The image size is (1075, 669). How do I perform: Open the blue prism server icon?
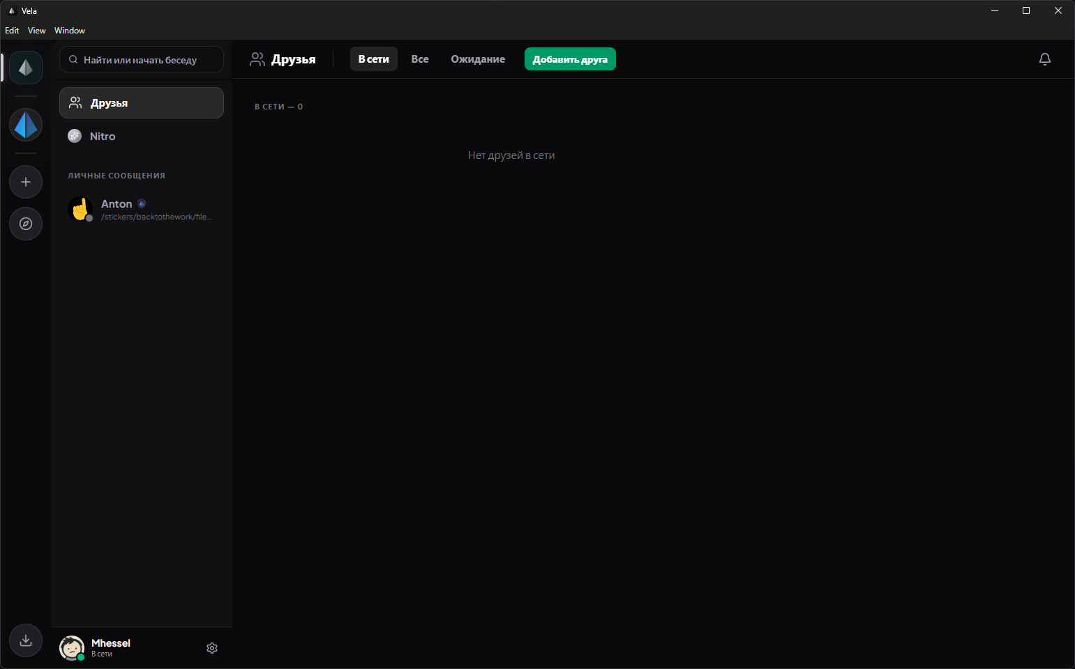pos(26,125)
